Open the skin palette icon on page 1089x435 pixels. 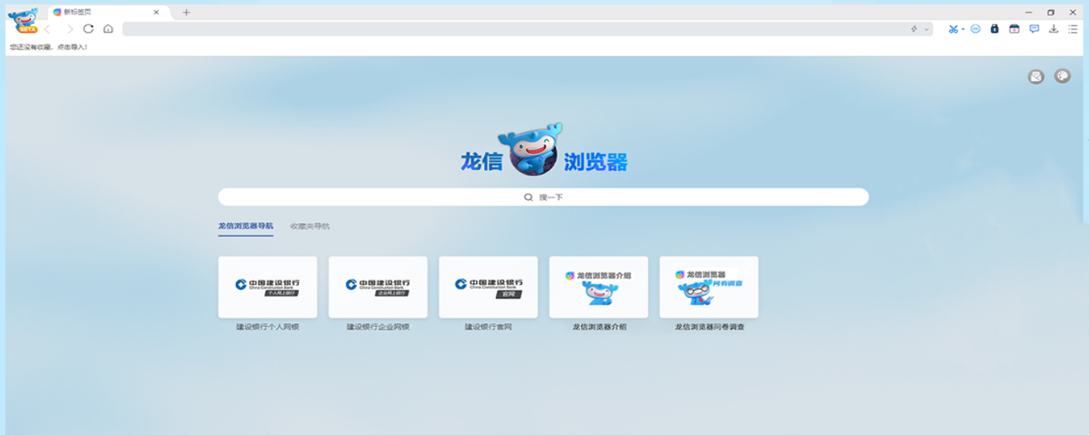(x=1062, y=76)
